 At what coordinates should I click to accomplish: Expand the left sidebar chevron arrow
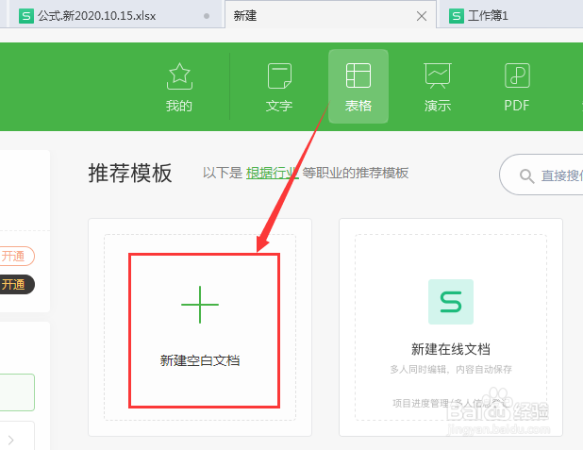click(10, 440)
